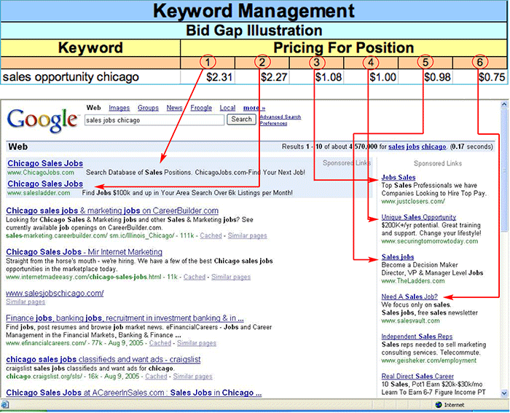Open the Advanced Search link
510x413 pixels.
(x=280, y=117)
